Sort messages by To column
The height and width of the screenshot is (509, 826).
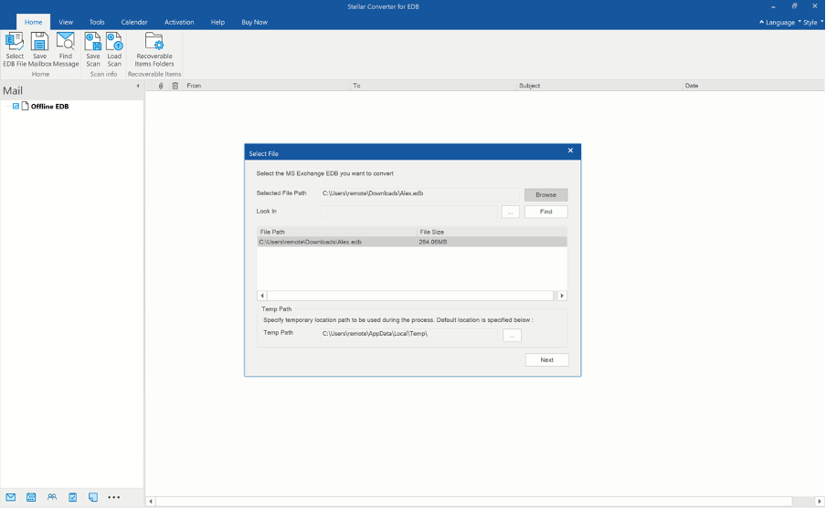click(x=433, y=86)
